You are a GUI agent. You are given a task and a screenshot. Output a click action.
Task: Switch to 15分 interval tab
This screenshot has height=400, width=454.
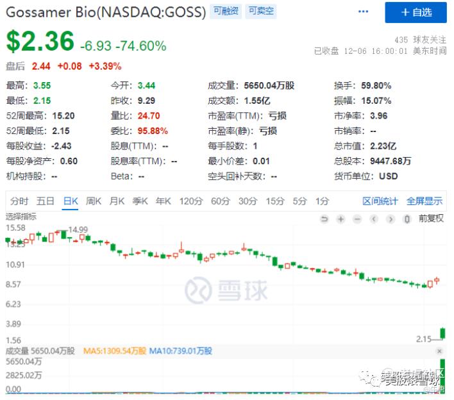click(275, 201)
